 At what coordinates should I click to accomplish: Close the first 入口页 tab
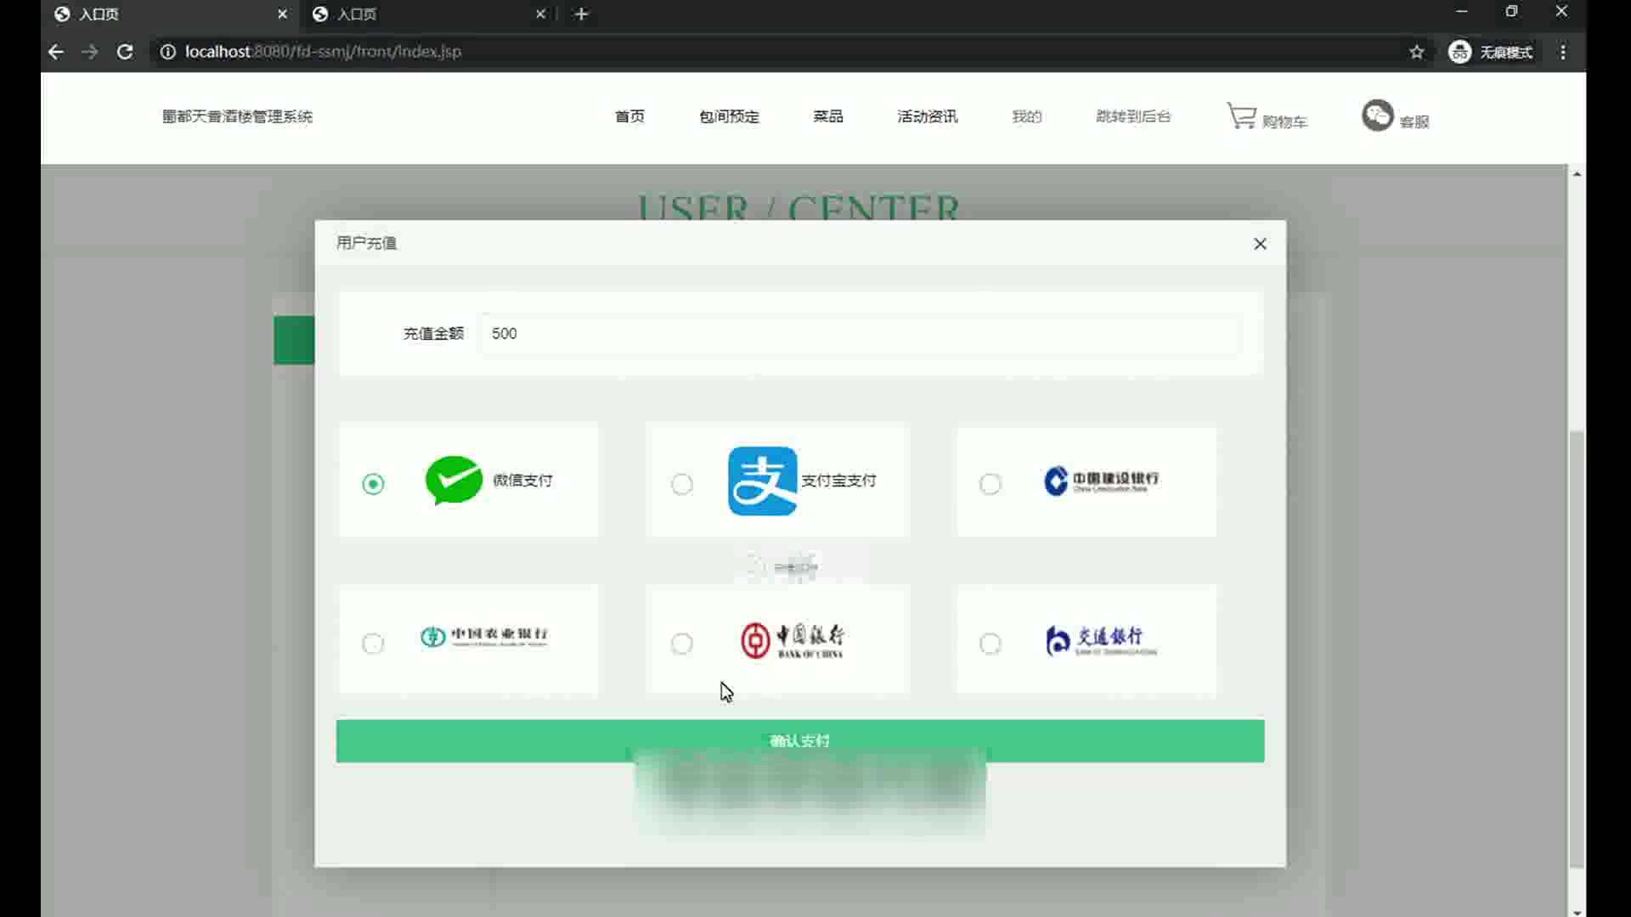[282, 14]
